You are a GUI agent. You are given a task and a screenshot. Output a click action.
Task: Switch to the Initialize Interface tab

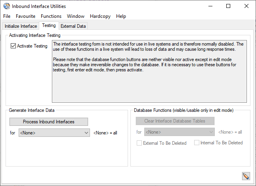coord(21,26)
